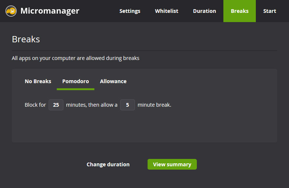Open the Duration step

[x=204, y=11]
